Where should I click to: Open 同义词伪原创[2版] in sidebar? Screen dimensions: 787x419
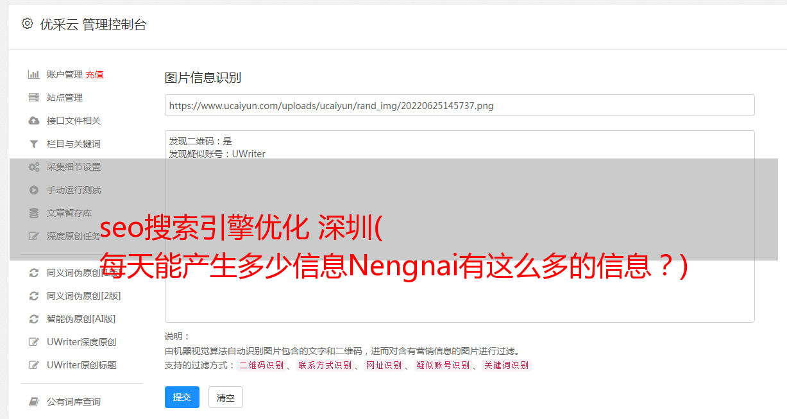click(x=84, y=296)
